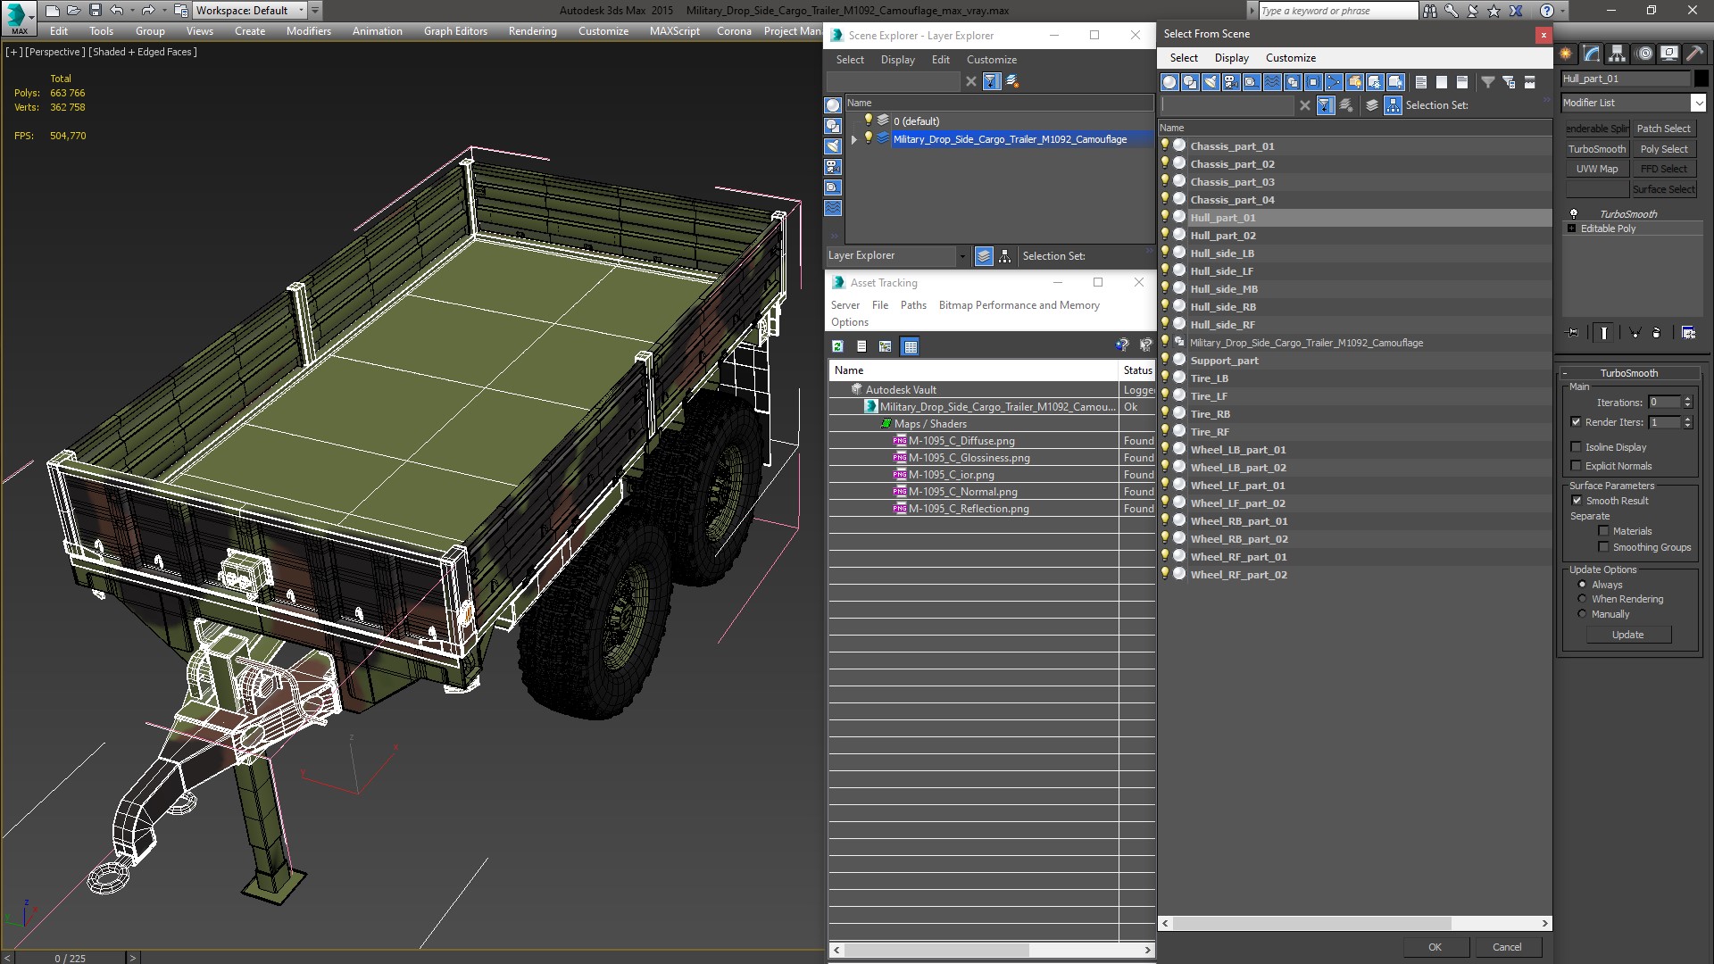Click Update button in TurboSmooth rollout
This screenshot has height=964, width=1714.
[x=1628, y=635]
